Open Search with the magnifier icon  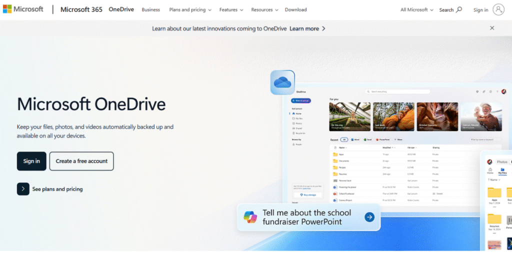click(450, 10)
